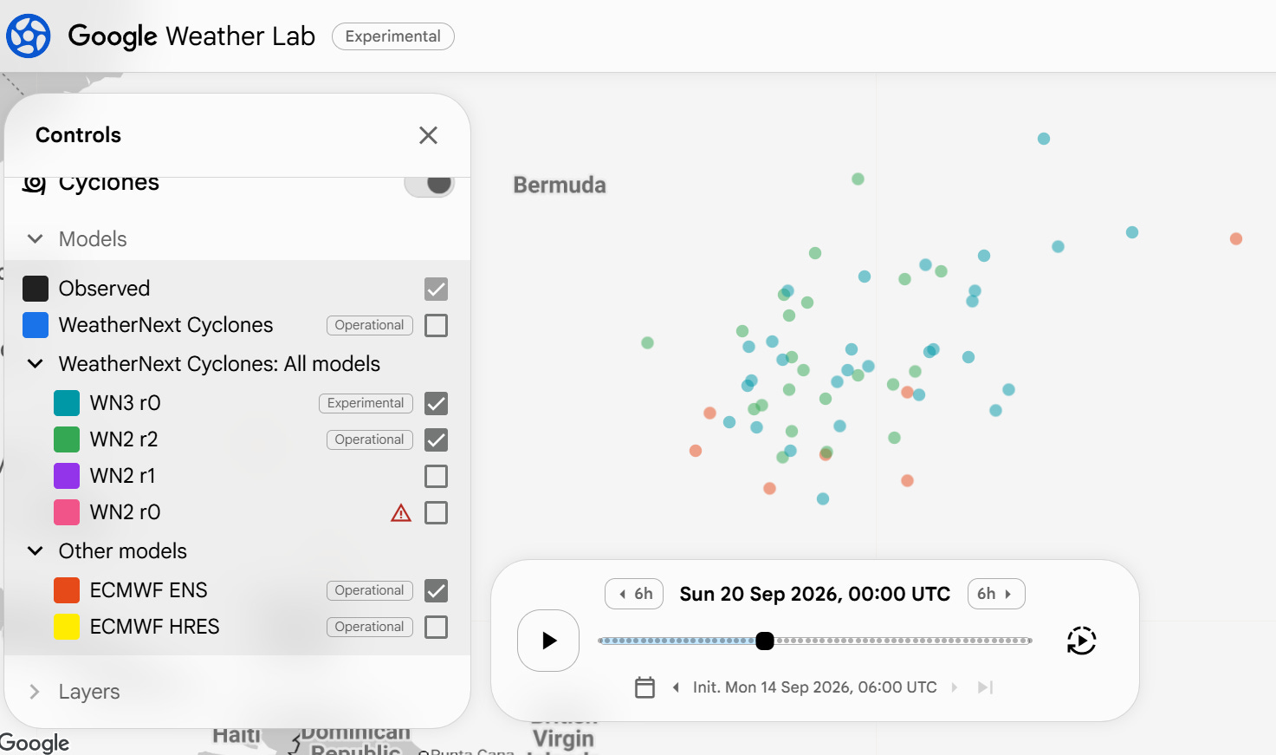Image resolution: width=1276 pixels, height=755 pixels.
Task: Close the Controls panel
Action: tap(428, 135)
